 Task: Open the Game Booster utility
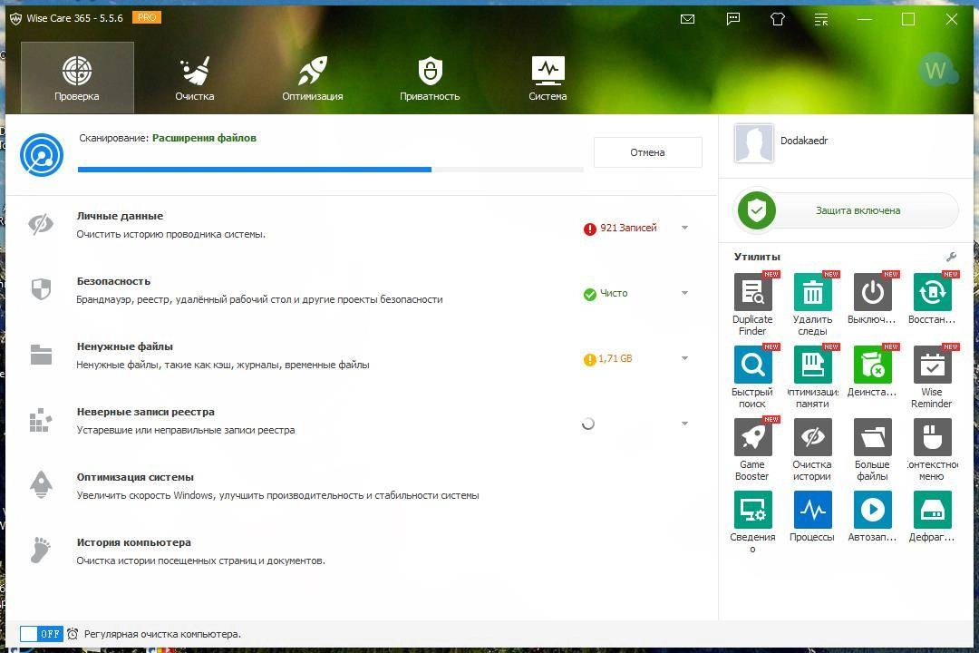pos(752,437)
